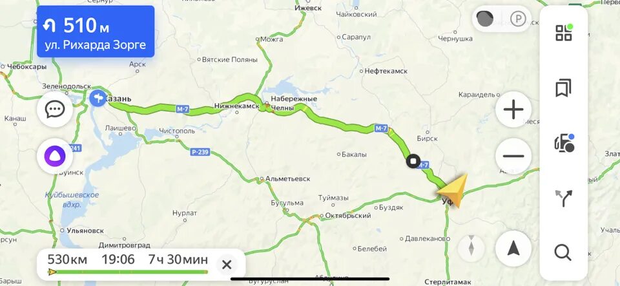Tap the gas station refuel icon
This screenshot has width=620, height=286.
[x=564, y=143]
